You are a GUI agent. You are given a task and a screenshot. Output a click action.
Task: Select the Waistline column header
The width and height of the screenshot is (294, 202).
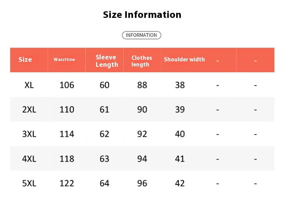click(x=65, y=59)
